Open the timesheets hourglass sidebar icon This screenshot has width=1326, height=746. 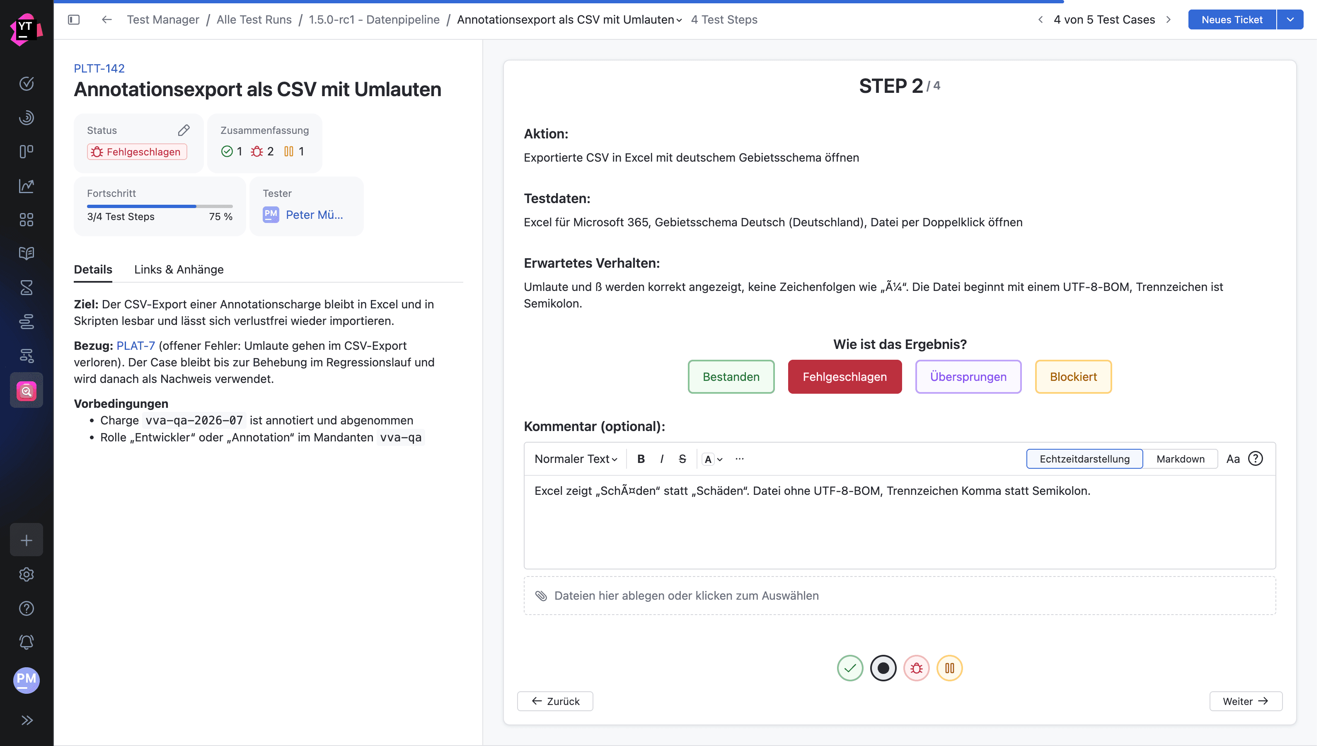click(x=26, y=288)
